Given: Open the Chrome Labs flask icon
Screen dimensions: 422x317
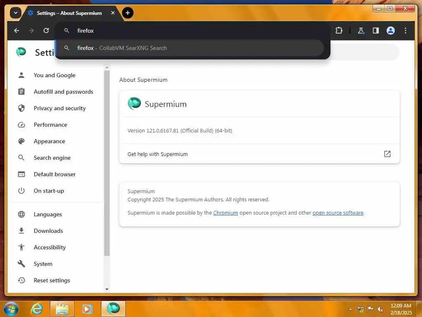Looking at the screenshot, I should point(361,31).
